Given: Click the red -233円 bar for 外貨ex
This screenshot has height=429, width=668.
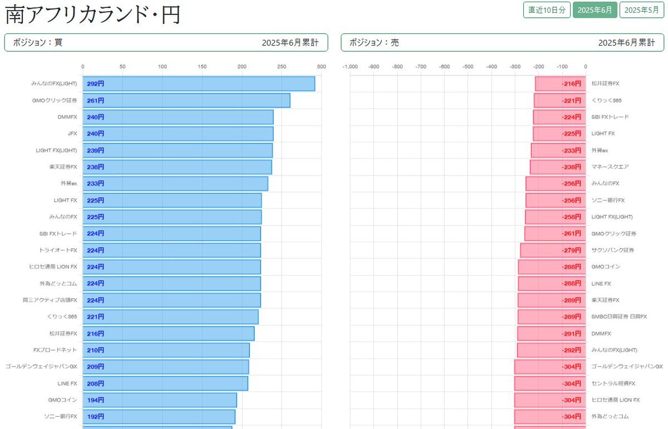Looking at the screenshot, I should (x=558, y=151).
